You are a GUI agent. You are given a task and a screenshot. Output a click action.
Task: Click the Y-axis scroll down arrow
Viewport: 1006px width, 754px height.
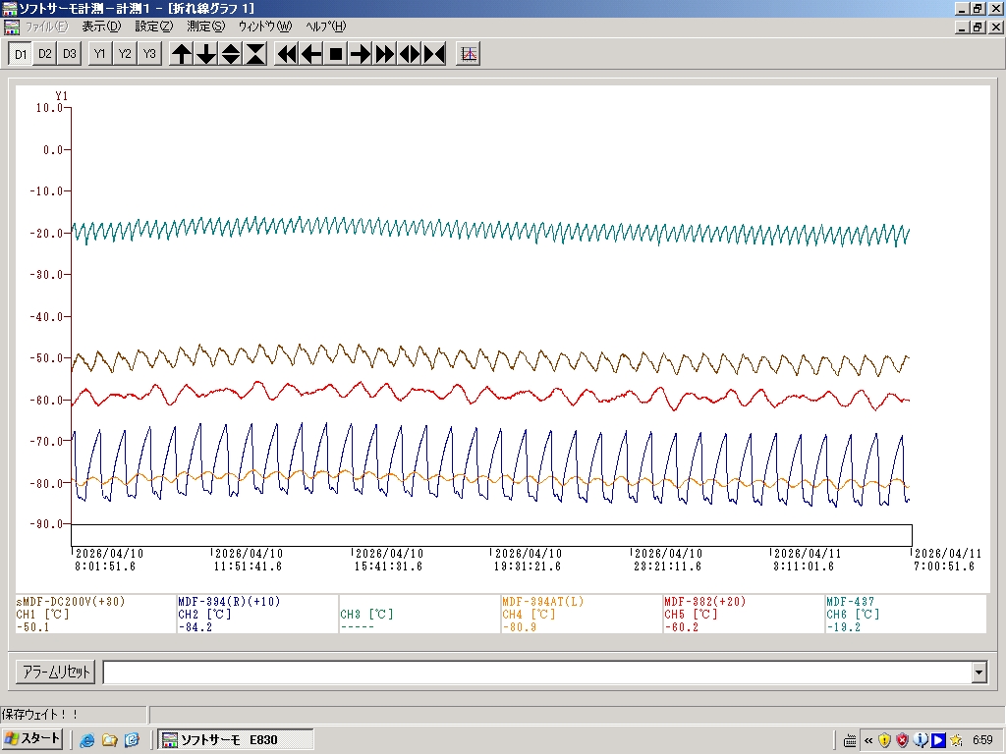pos(206,54)
